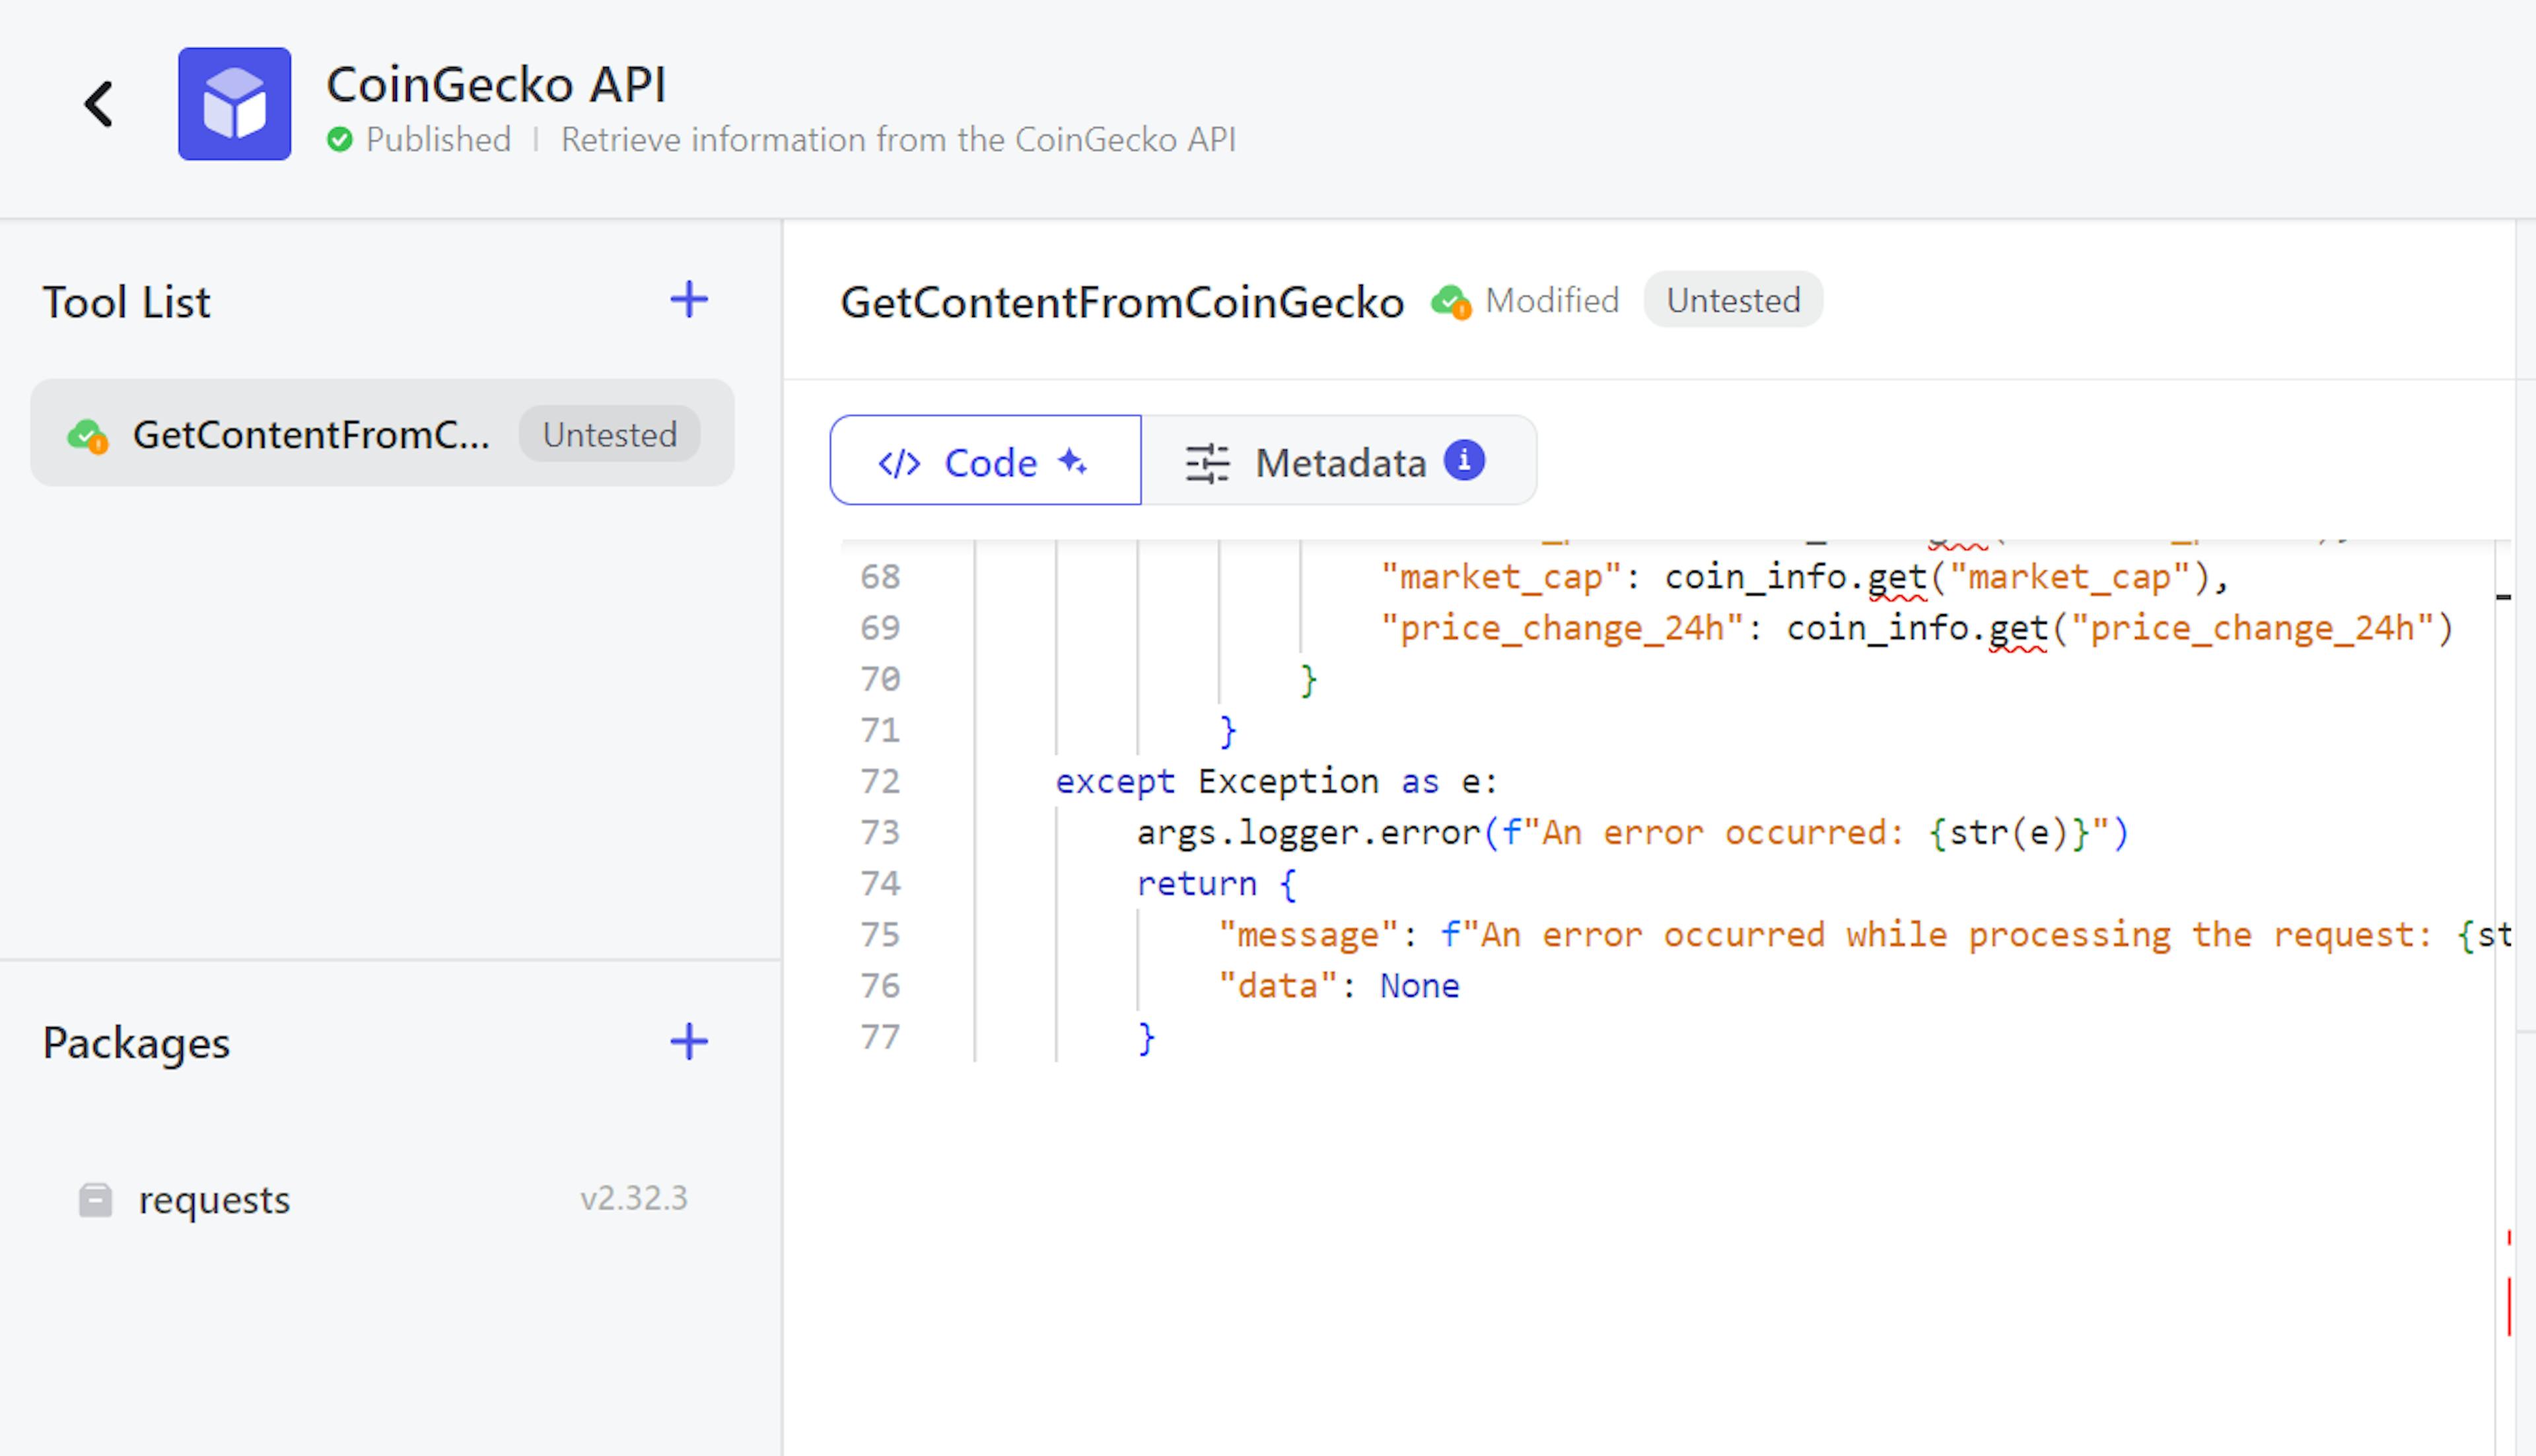The width and height of the screenshot is (2536, 1456).
Task: Click the "data": None line 76
Action: (1339, 986)
